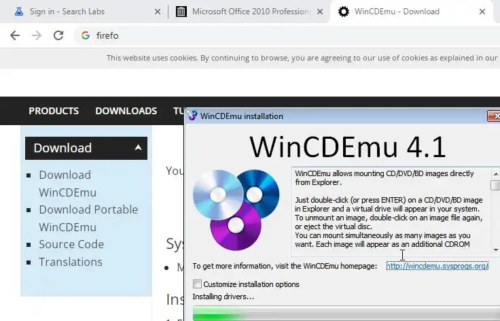Screen dimensions: 500x321
Task: Open the Download WinCDEmu sidebar link
Action: pyautogui.click(x=68, y=184)
